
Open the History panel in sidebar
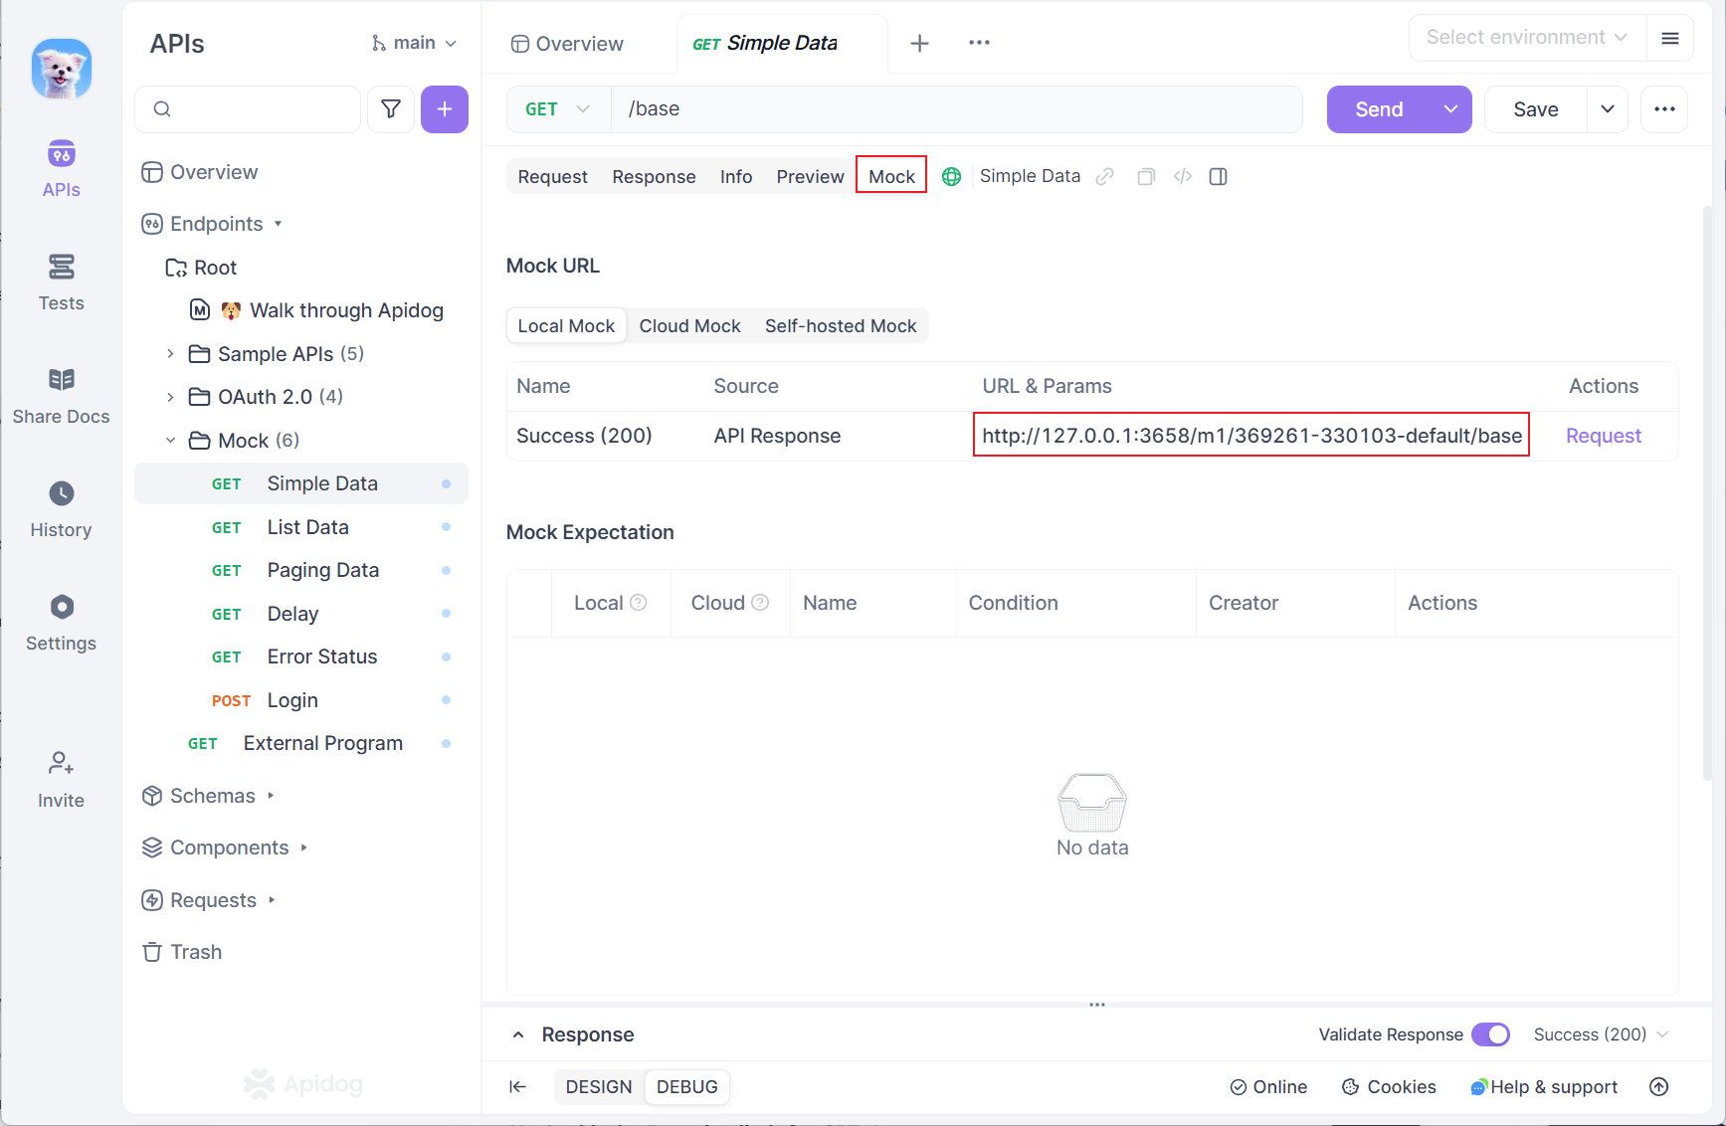(61, 508)
